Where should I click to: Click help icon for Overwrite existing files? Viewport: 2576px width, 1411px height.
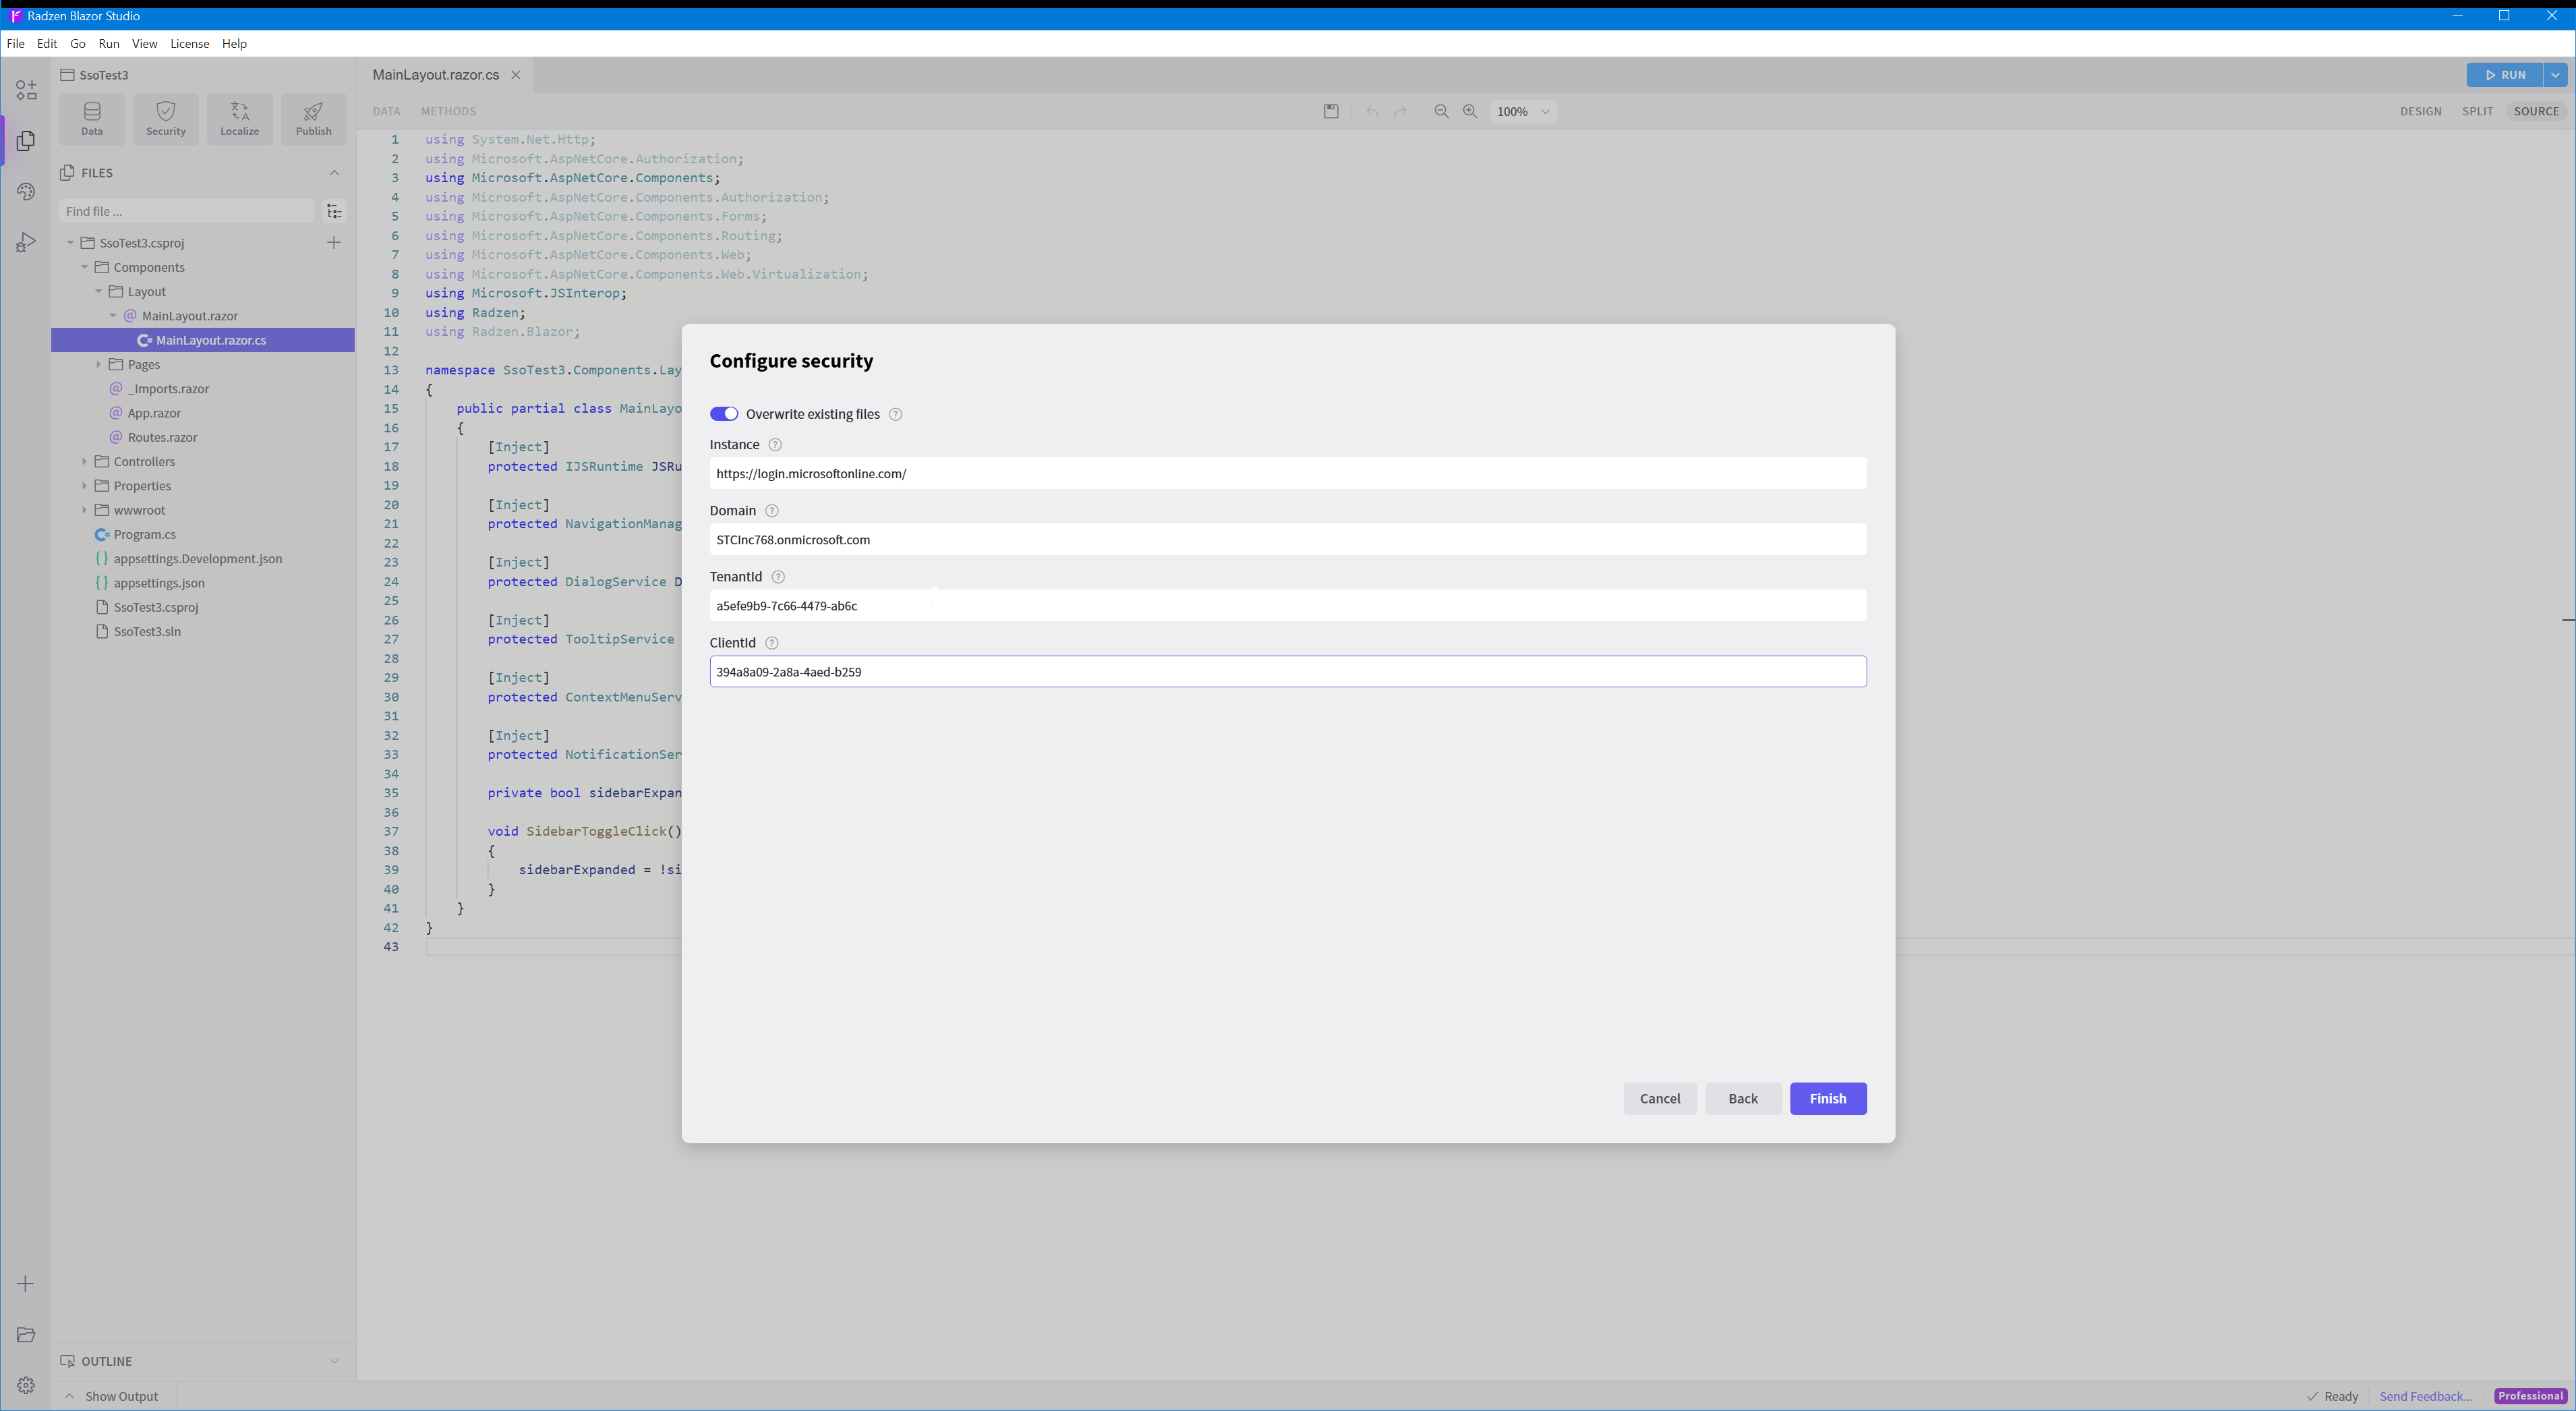click(x=896, y=414)
